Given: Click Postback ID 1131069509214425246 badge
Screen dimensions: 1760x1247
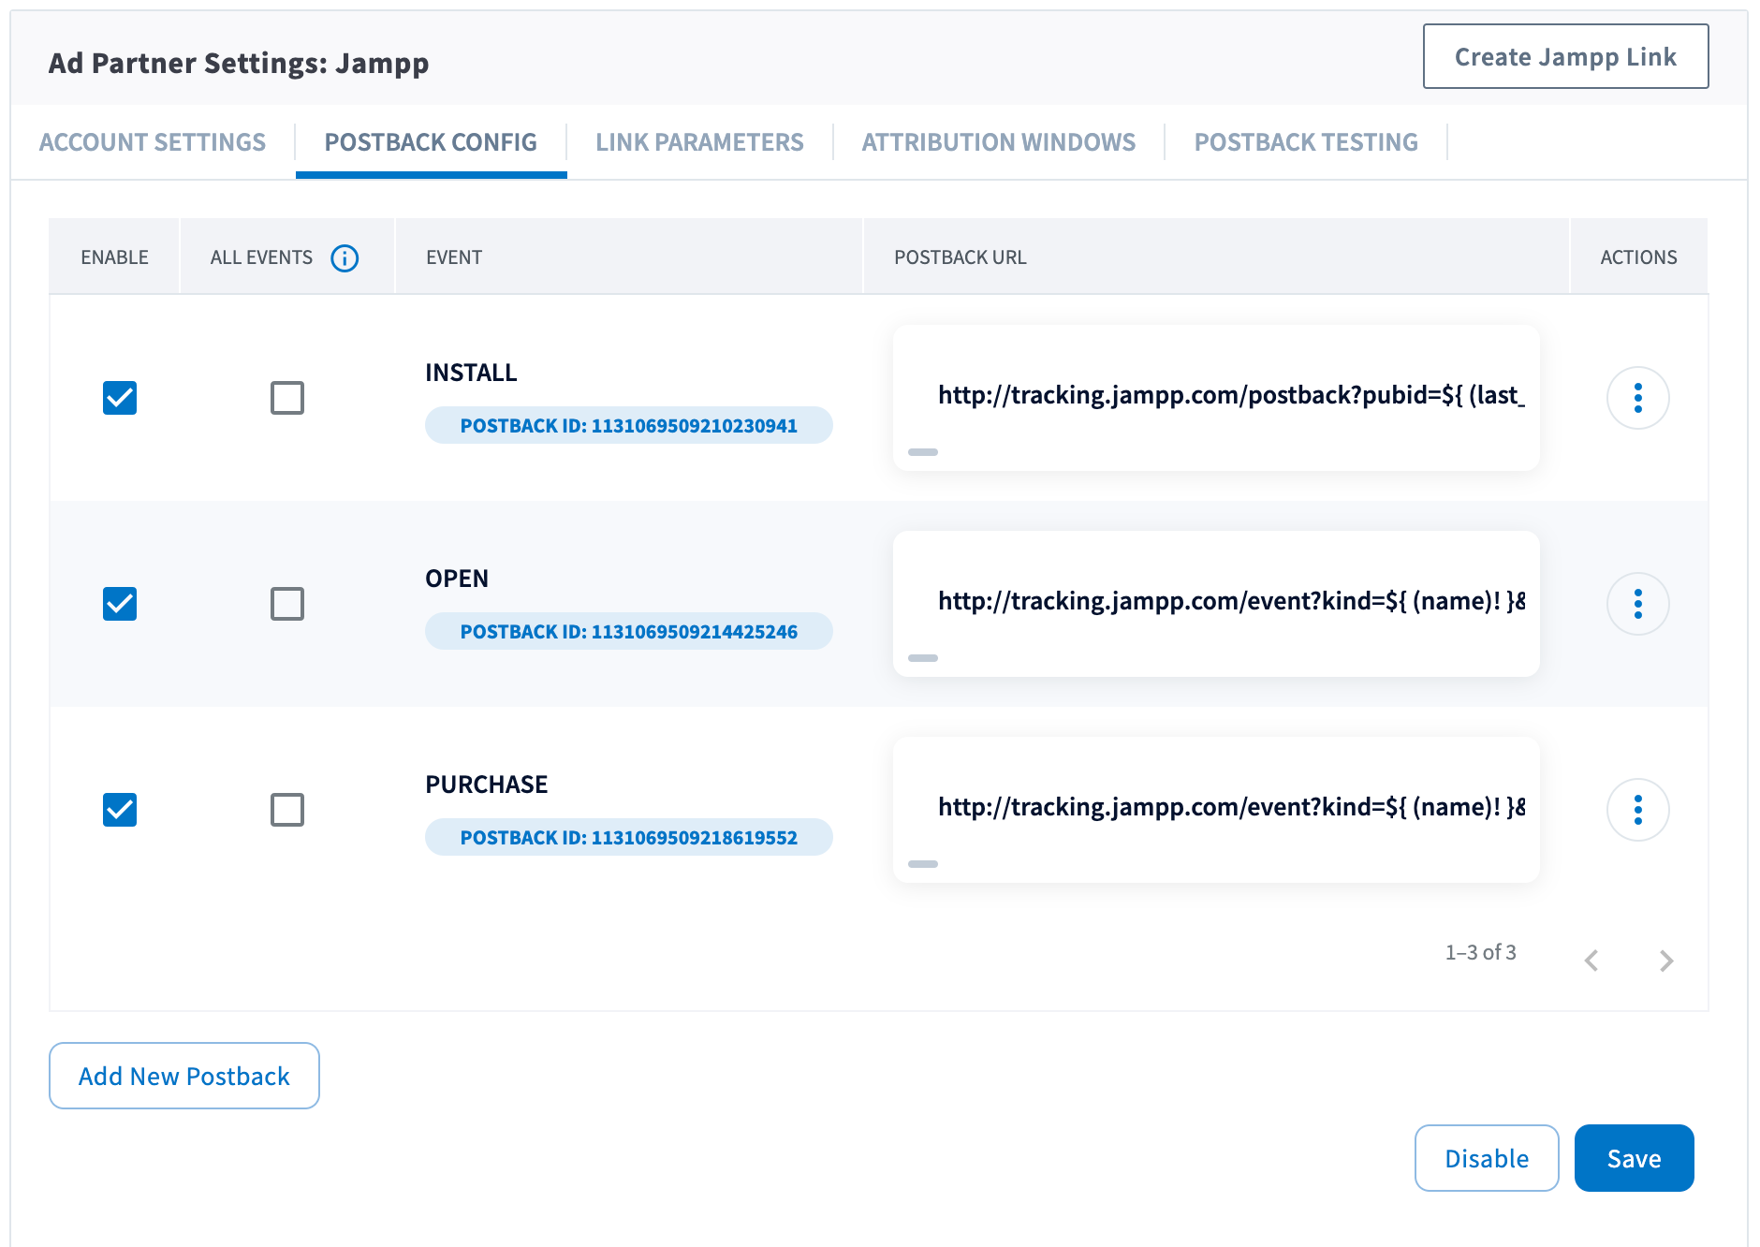Looking at the screenshot, I should click(629, 631).
